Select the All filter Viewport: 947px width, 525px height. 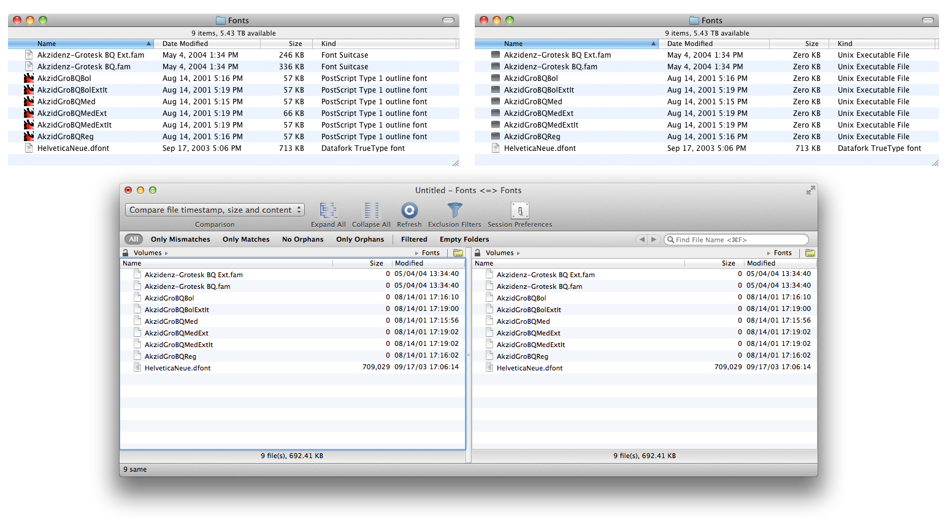tap(134, 239)
